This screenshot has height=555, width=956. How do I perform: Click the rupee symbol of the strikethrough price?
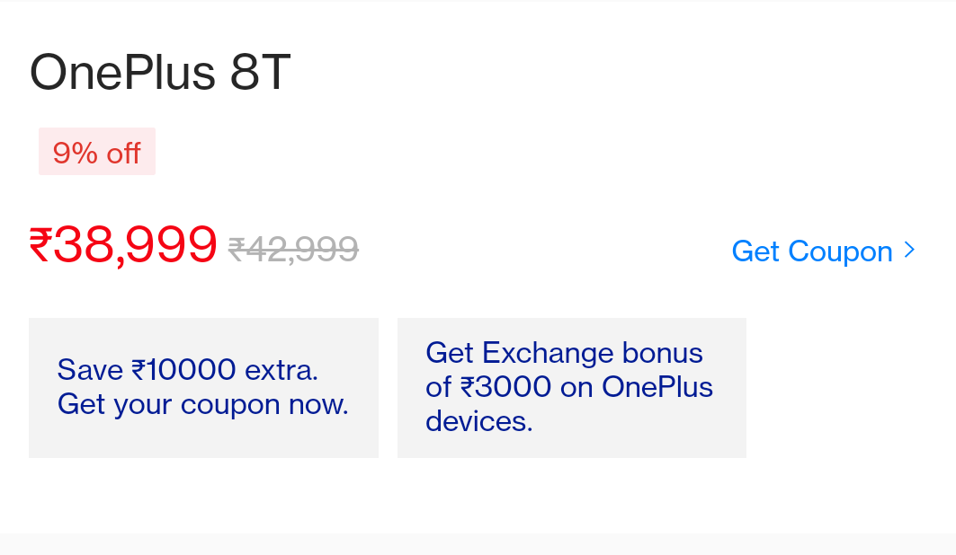pos(237,250)
